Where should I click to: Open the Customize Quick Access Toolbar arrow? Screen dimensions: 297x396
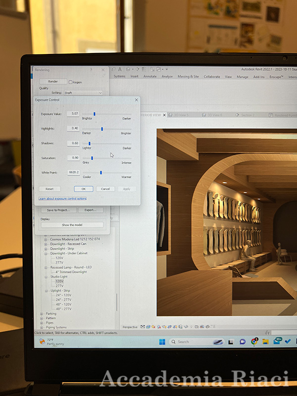coord(167,69)
